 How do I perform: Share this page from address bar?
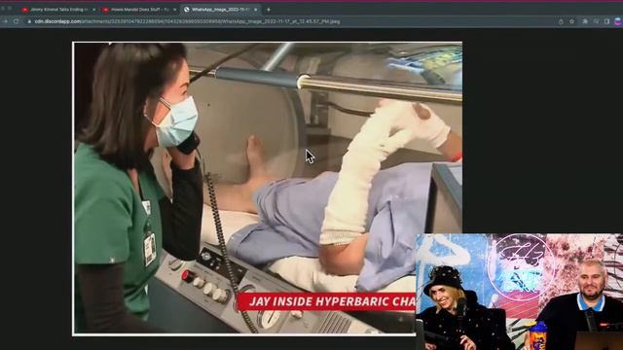[x=561, y=21]
